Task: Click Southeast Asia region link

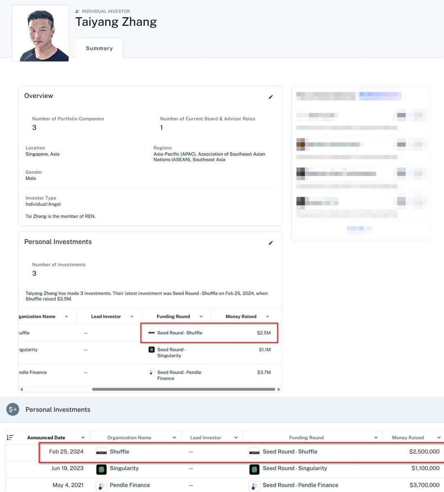Action: pyautogui.click(x=209, y=159)
